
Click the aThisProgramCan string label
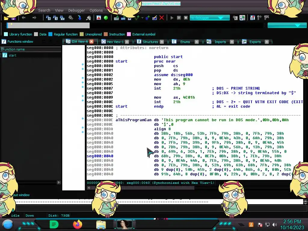pos(133,120)
